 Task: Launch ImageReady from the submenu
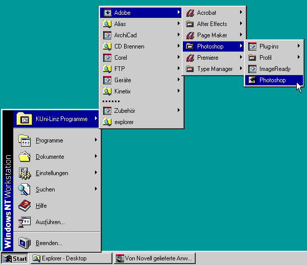tap(274, 69)
